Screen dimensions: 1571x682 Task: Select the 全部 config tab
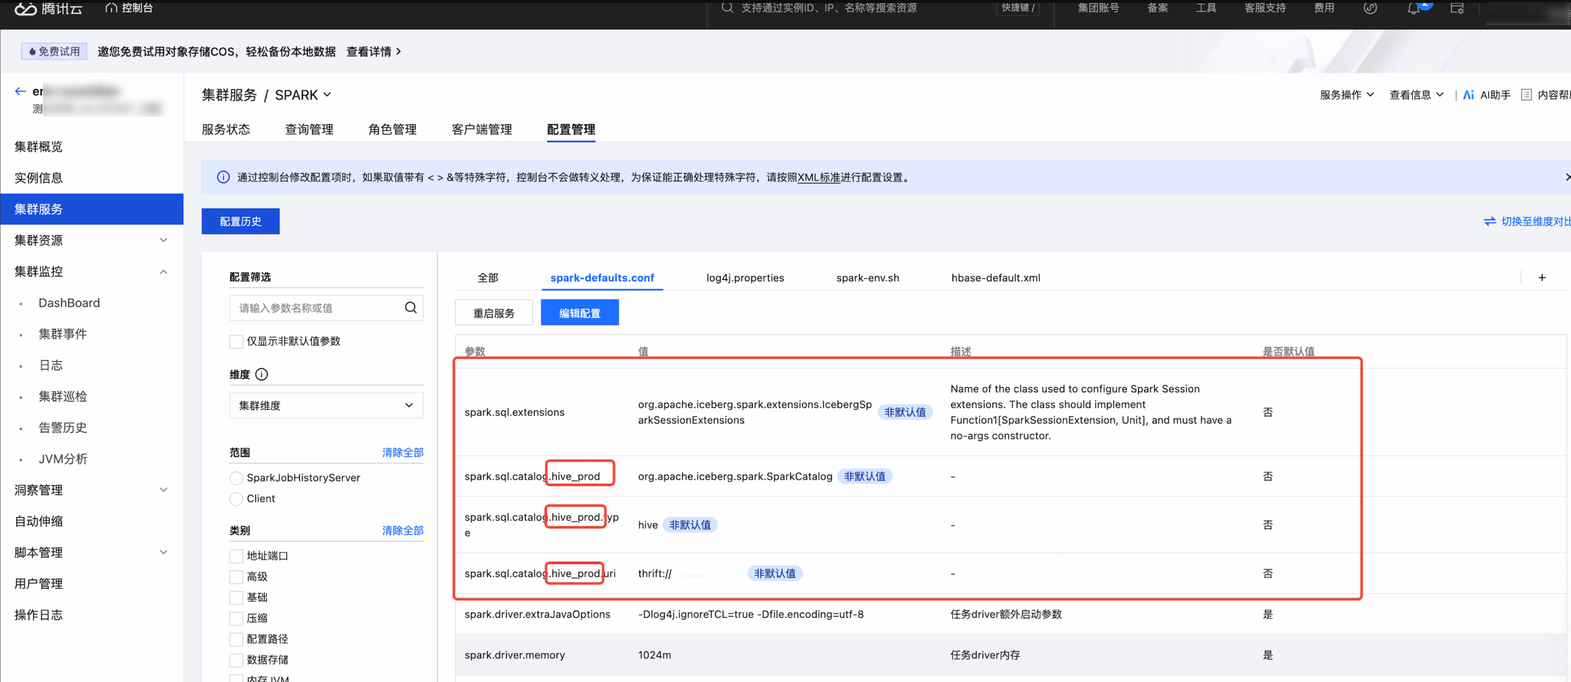[487, 277]
